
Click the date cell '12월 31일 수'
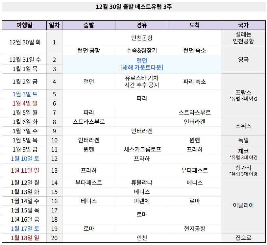[x=24, y=60]
